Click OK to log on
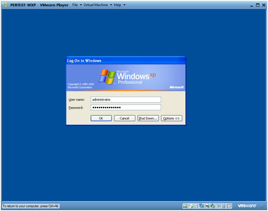Image resolution: width=268 pixels, height=211 pixels. click(x=101, y=118)
